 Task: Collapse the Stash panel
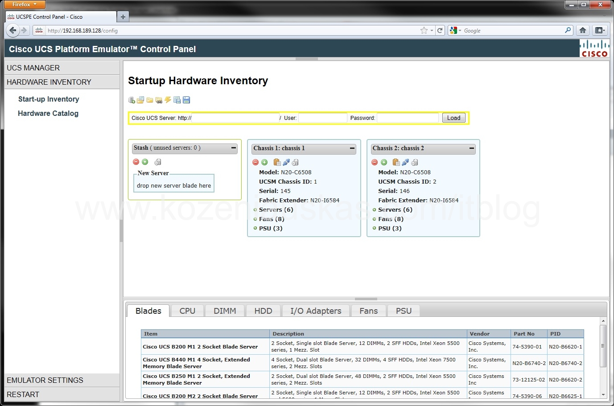(x=234, y=148)
